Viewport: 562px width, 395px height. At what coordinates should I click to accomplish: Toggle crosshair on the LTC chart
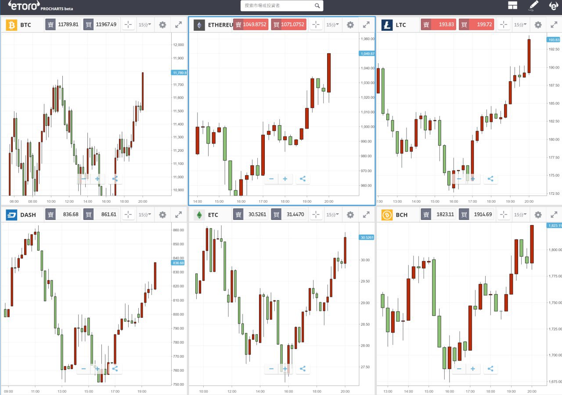[x=504, y=25]
